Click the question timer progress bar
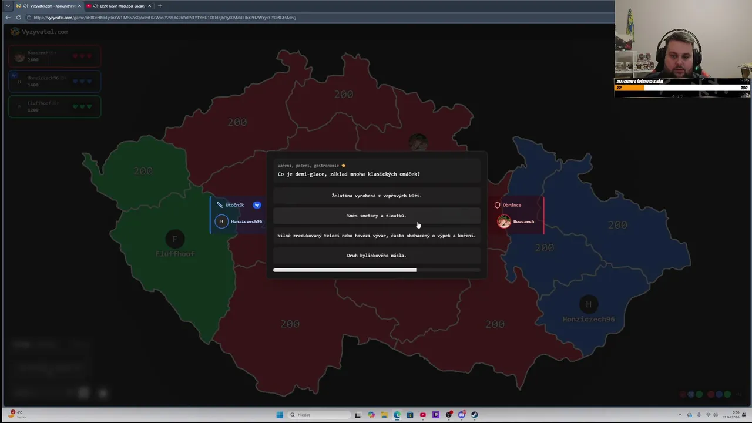This screenshot has width=752, height=423. [377, 270]
